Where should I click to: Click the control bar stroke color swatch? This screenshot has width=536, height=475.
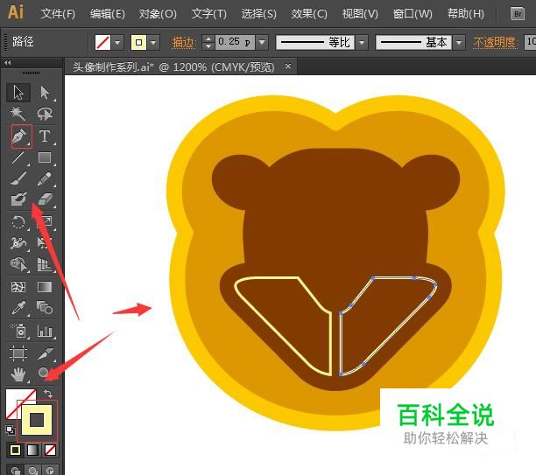click(138, 43)
